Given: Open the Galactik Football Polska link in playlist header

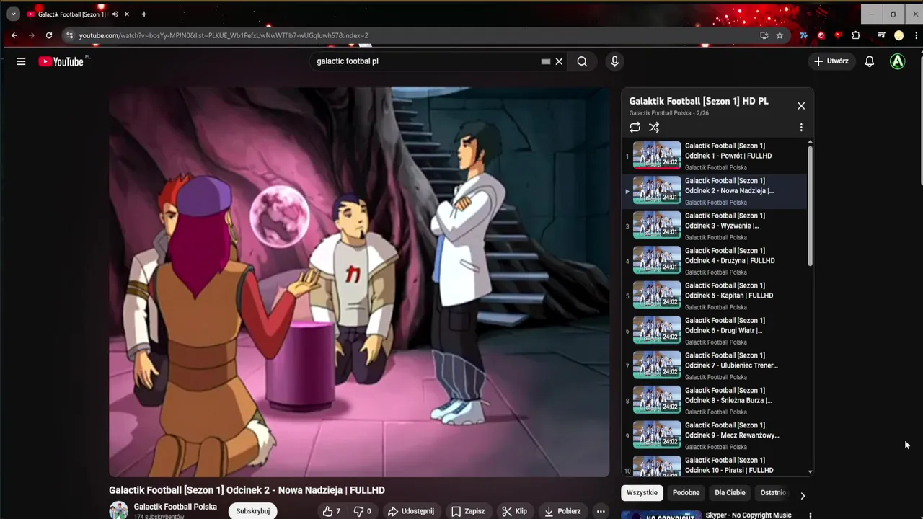Looking at the screenshot, I should coord(660,113).
